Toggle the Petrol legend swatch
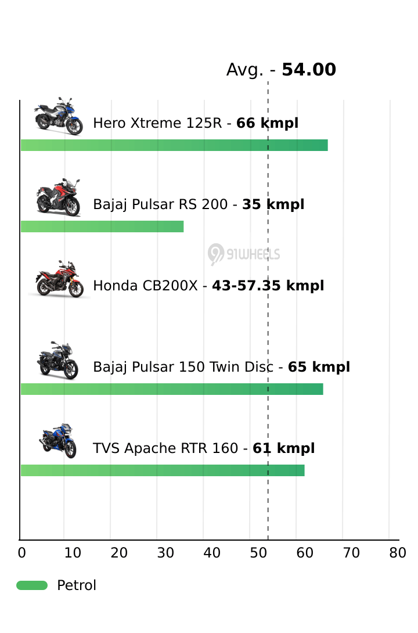Screen dimensions: 418x633 (32, 585)
